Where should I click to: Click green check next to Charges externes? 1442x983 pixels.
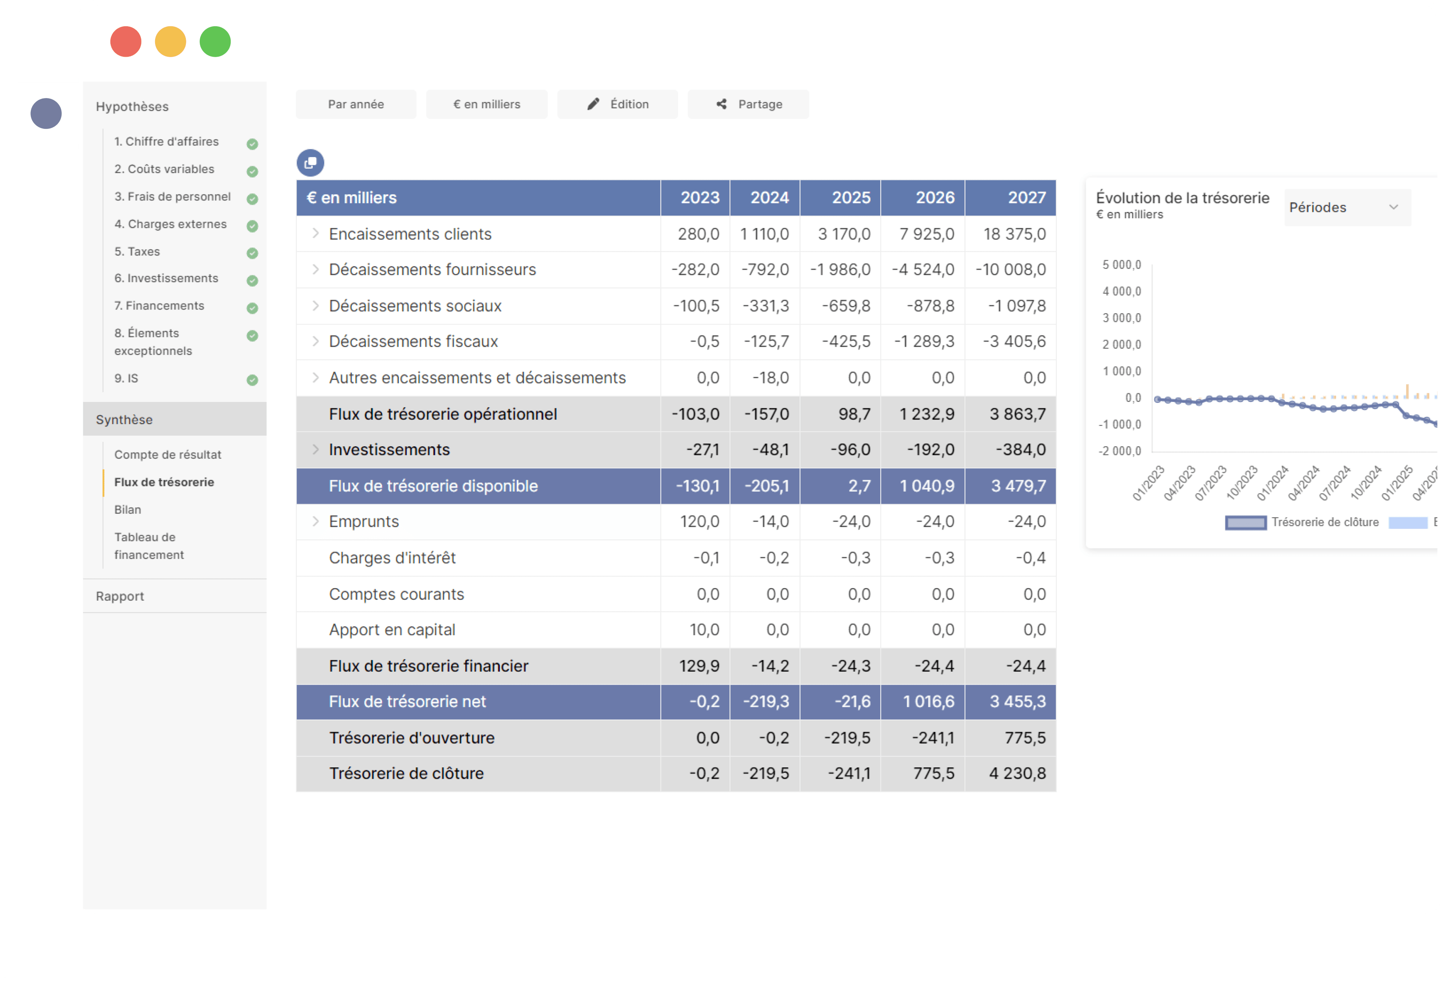(252, 226)
